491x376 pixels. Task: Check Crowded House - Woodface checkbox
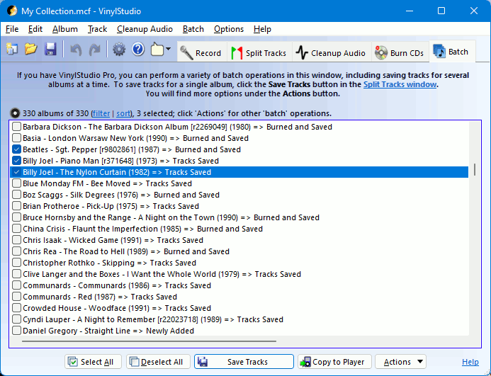click(16, 308)
